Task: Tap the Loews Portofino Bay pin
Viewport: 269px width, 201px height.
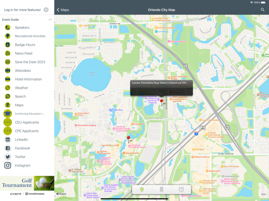Action: (161, 102)
